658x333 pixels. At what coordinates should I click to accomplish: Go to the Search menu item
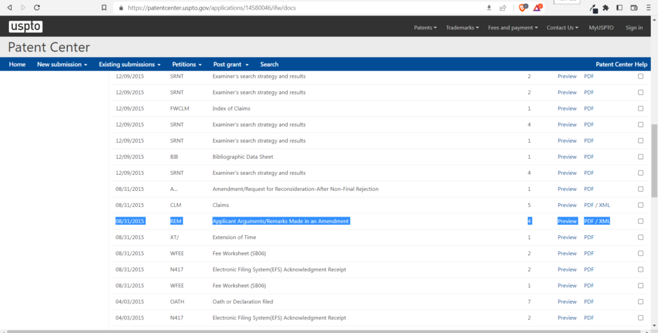(x=269, y=64)
